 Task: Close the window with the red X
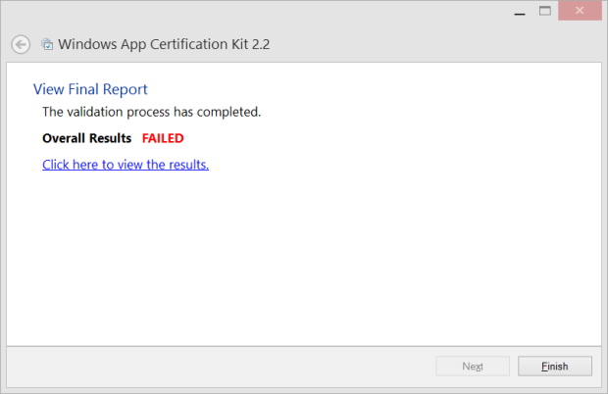[580, 11]
